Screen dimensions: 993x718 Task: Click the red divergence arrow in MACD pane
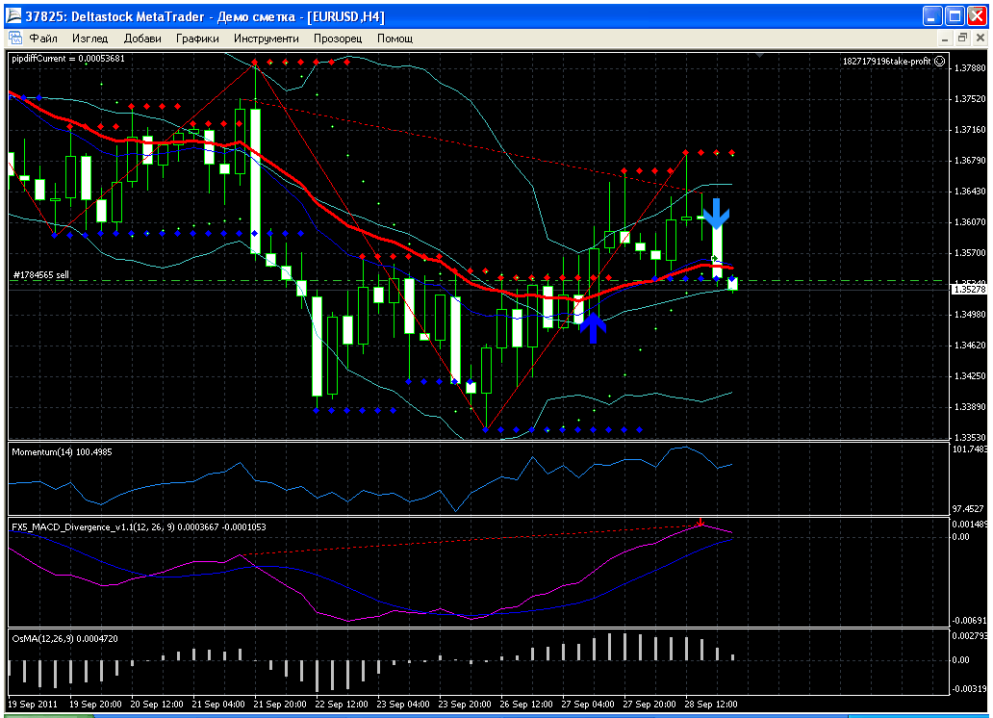pos(700,523)
